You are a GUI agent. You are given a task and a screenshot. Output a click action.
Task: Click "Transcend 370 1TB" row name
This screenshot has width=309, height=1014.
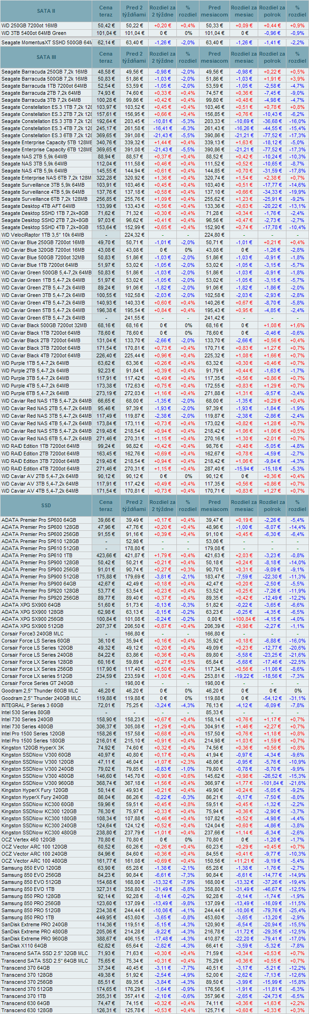coord(24,996)
